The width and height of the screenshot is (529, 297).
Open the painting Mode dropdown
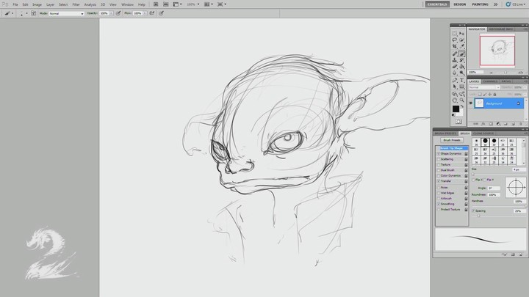[66, 13]
